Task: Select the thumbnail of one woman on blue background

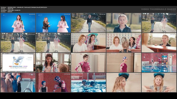Action: 18,23
